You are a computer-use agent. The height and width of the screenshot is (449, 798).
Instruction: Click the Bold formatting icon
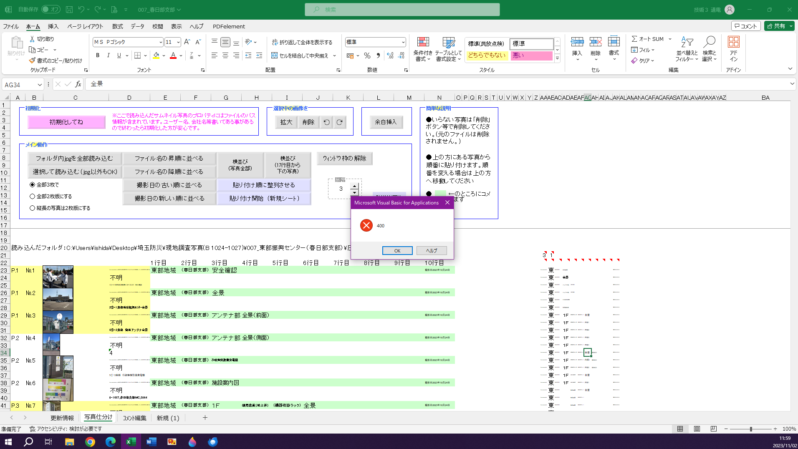(x=98, y=55)
